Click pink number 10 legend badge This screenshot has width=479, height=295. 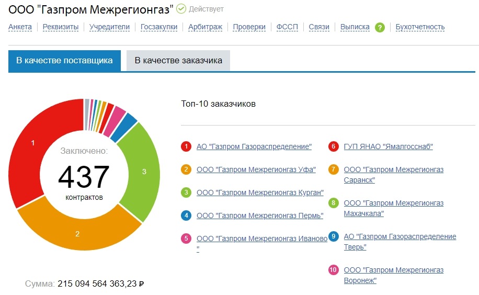coord(333,270)
